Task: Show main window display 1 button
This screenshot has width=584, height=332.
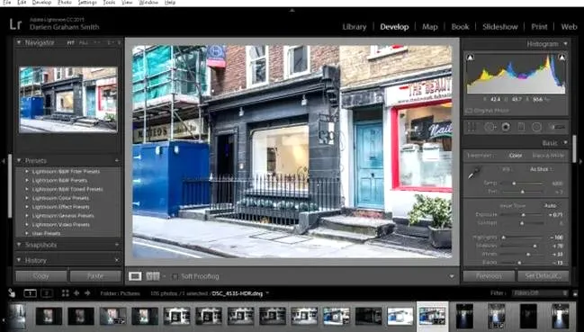Action: [x=30, y=293]
